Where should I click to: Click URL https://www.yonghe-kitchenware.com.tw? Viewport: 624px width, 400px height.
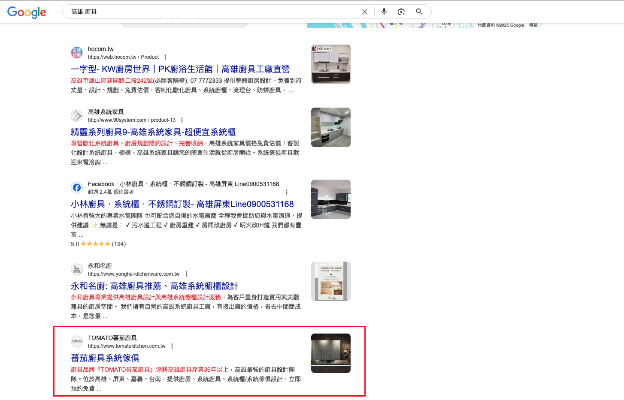[x=134, y=274]
